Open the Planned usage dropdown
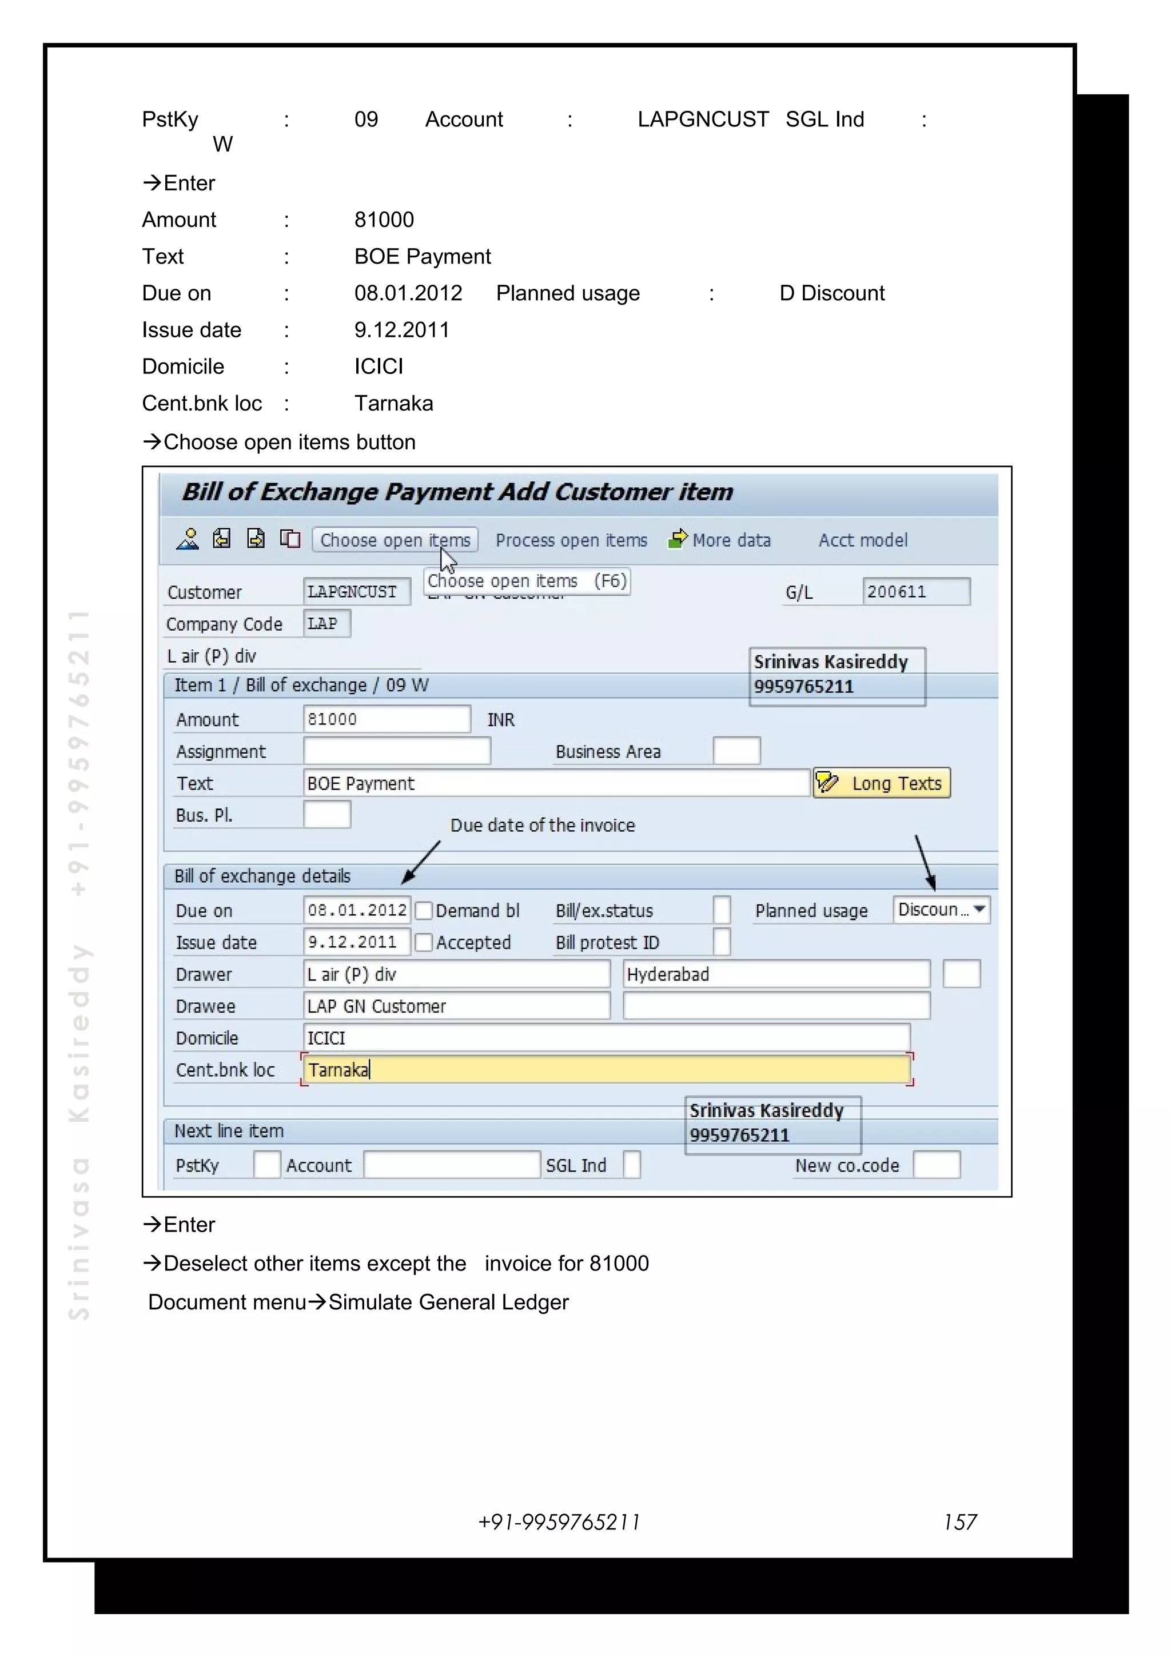The image size is (1171, 1657). pyautogui.click(x=979, y=909)
